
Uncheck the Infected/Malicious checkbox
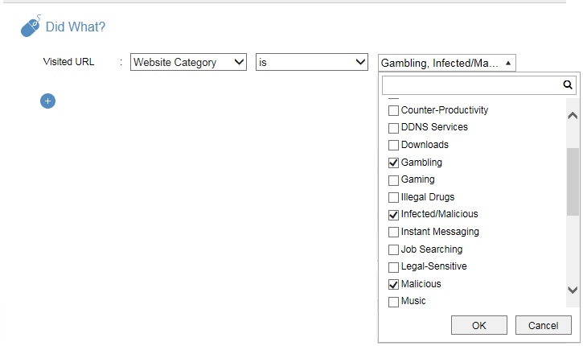(x=394, y=215)
